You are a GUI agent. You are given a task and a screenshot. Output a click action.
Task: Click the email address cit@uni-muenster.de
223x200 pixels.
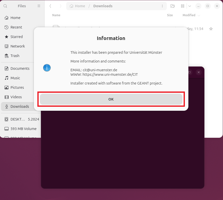100,70
